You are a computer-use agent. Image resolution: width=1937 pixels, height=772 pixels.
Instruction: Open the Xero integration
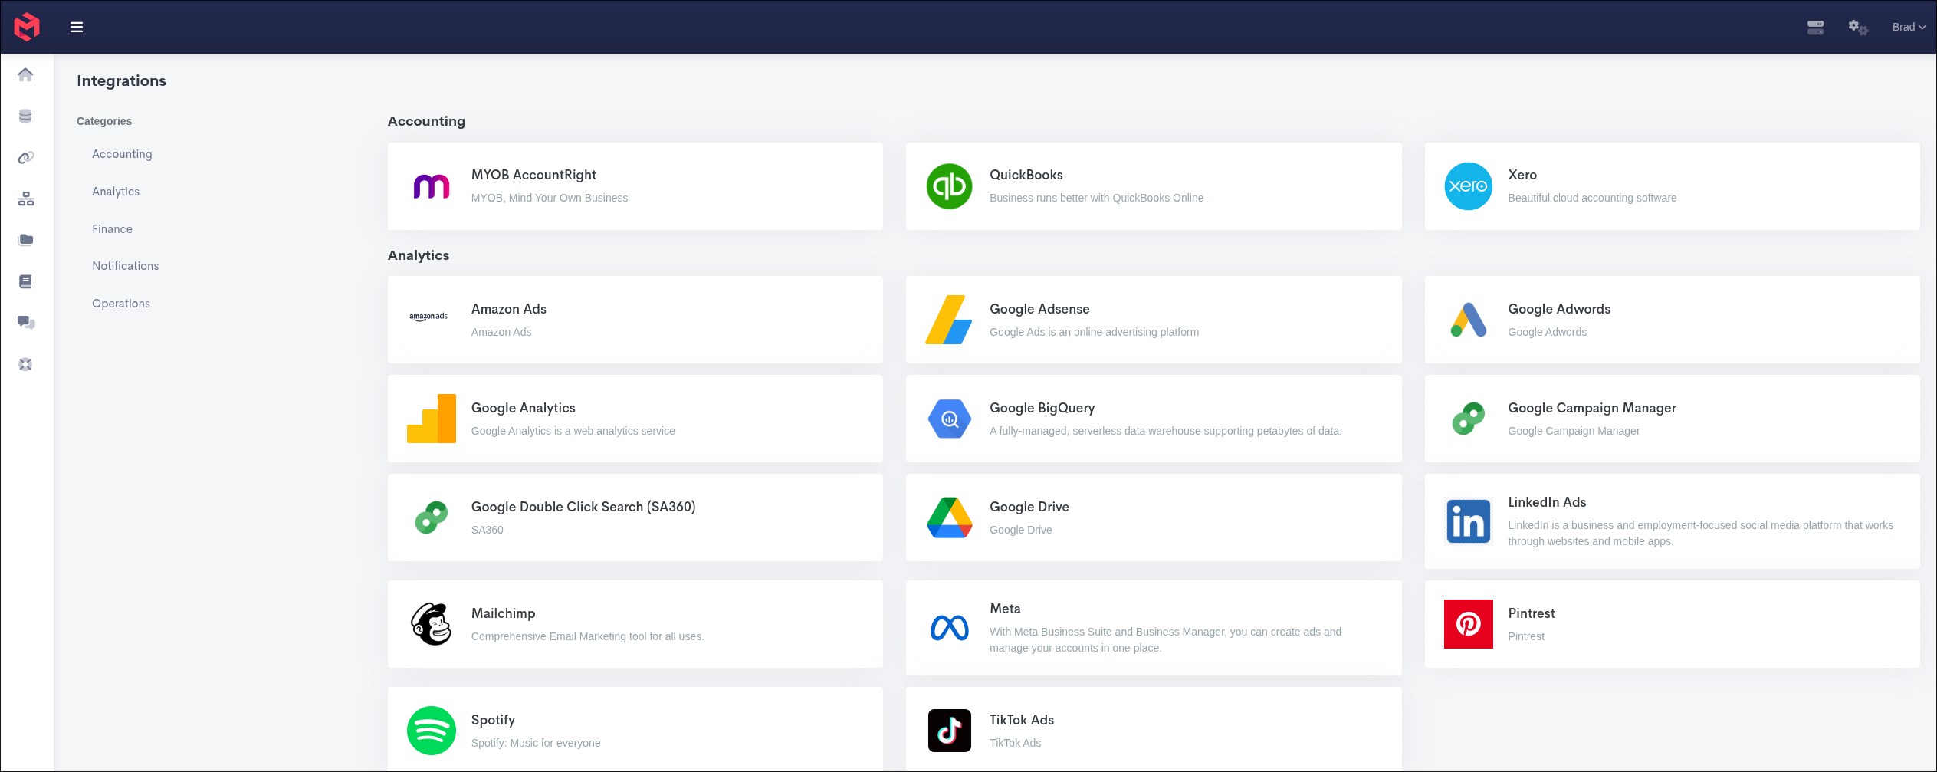1671,186
